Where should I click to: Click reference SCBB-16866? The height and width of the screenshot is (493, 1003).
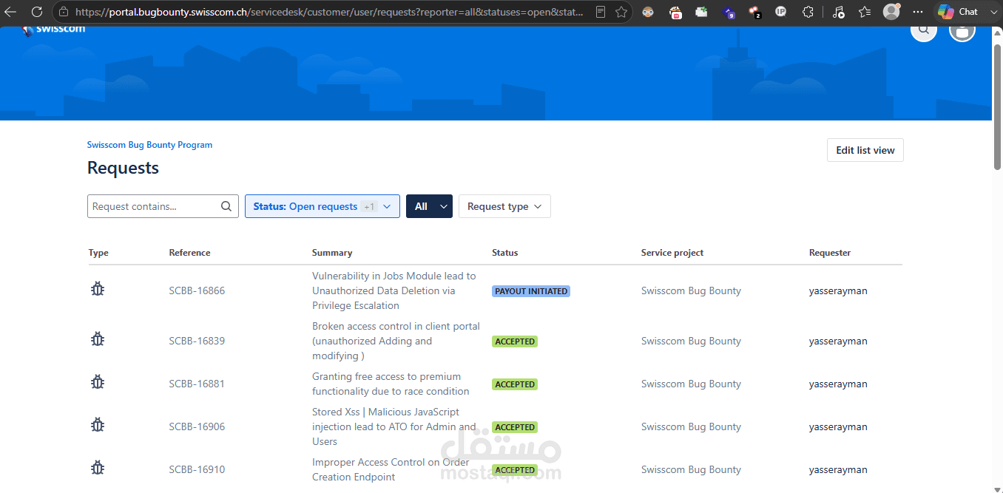197,290
